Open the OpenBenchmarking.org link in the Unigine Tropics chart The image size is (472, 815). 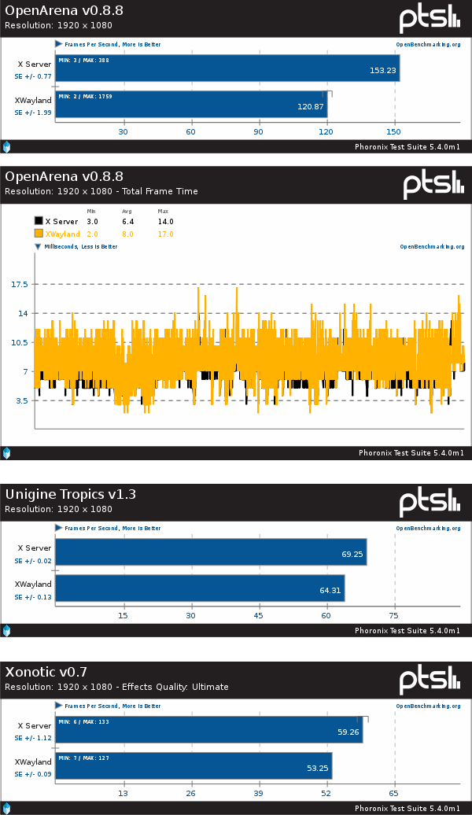coord(428,529)
